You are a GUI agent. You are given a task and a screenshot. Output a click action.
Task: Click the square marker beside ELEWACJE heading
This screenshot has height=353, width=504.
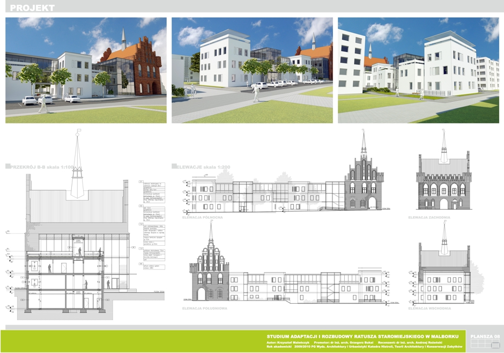click(180, 167)
